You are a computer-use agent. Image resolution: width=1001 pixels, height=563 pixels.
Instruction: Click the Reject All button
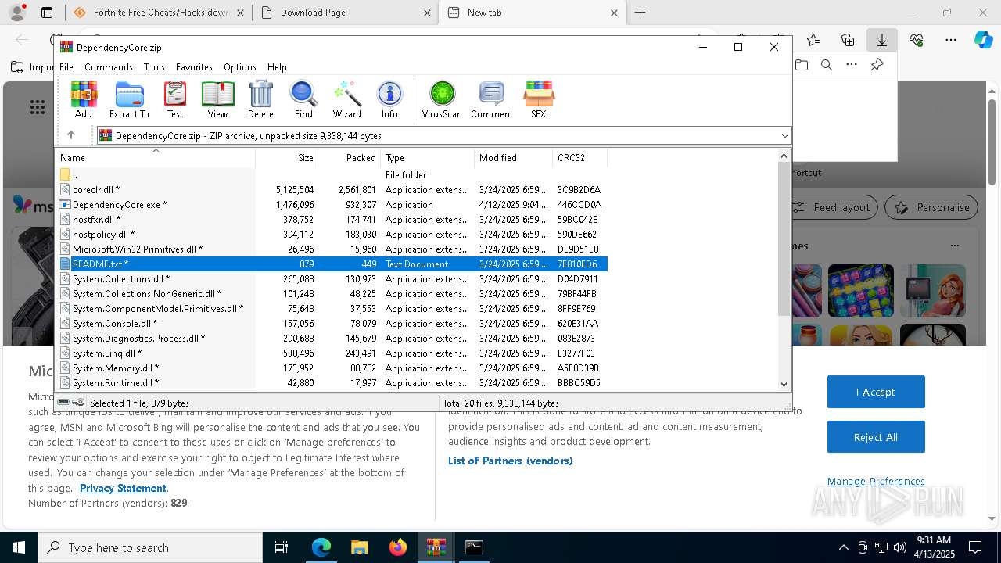(876, 437)
